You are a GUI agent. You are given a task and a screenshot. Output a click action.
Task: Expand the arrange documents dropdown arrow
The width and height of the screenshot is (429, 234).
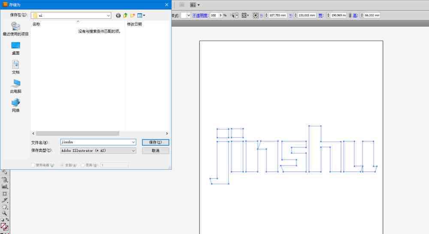click(x=199, y=5)
